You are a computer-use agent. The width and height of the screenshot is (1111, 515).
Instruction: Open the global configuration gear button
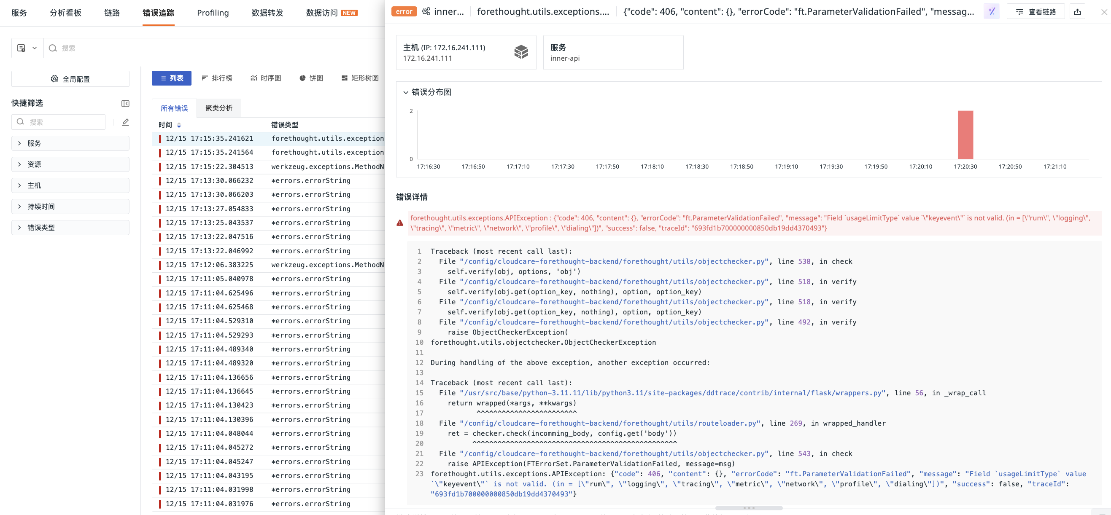click(70, 79)
